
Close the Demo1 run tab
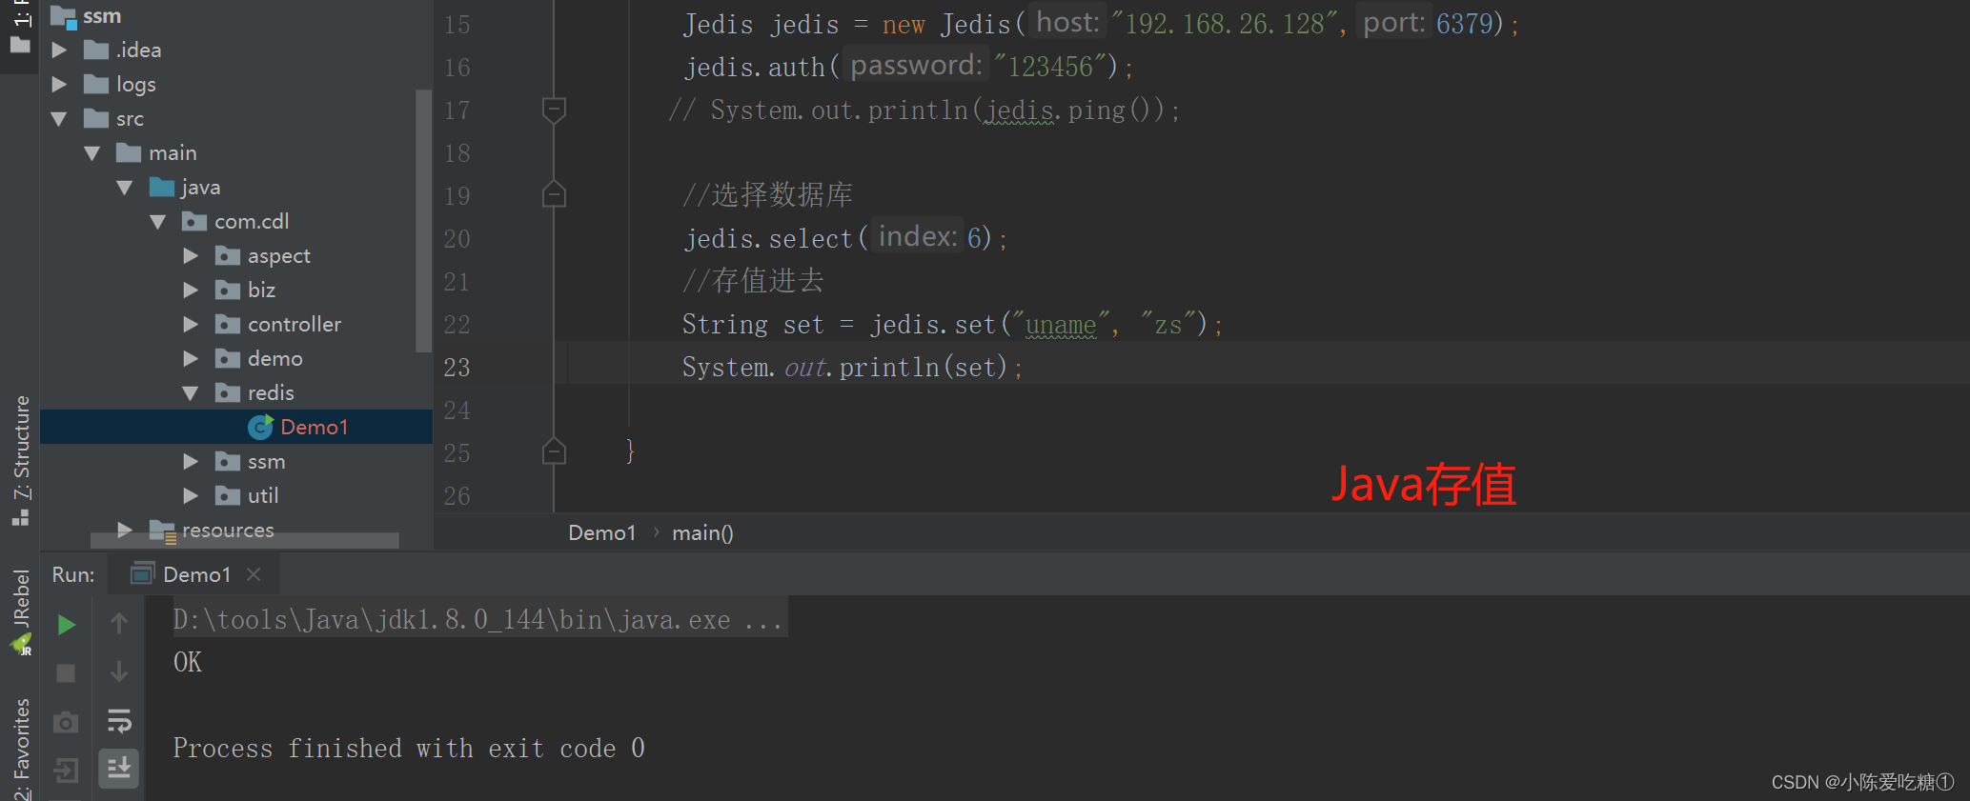point(254,574)
